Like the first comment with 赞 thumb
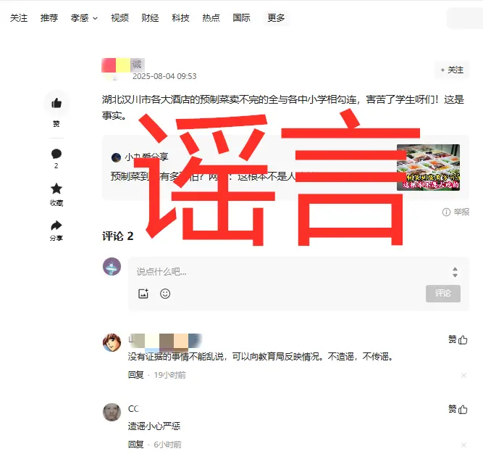This screenshot has width=483, height=467. [x=458, y=340]
